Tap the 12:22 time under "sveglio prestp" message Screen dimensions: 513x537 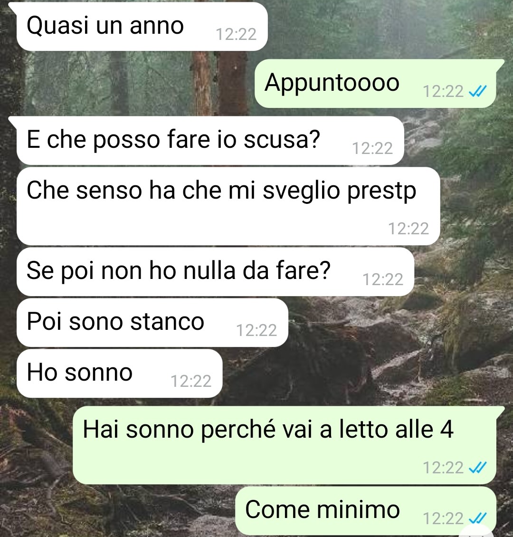tap(408, 229)
